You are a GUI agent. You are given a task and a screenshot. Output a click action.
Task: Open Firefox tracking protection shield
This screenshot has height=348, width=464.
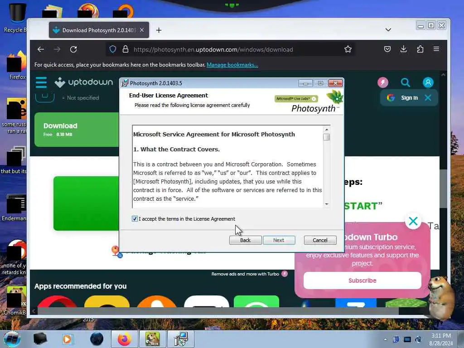pyautogui.click(x=113, y=49)
